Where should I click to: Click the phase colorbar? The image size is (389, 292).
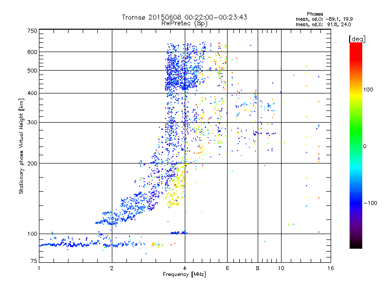pyautogui.click(x=356, y=146)
